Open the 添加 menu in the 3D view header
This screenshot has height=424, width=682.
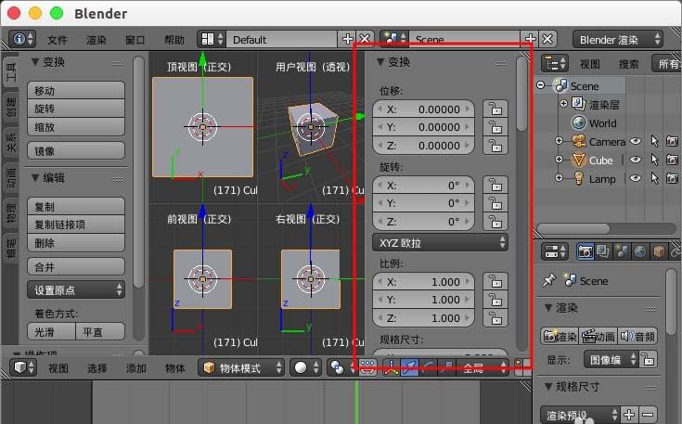click(x=136, y=368)
